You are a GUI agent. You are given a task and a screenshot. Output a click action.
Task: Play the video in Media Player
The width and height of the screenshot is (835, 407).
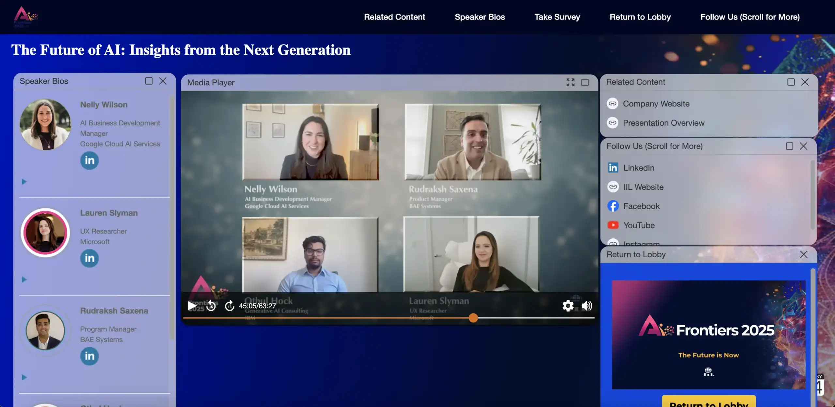click(x=192, y=306)
